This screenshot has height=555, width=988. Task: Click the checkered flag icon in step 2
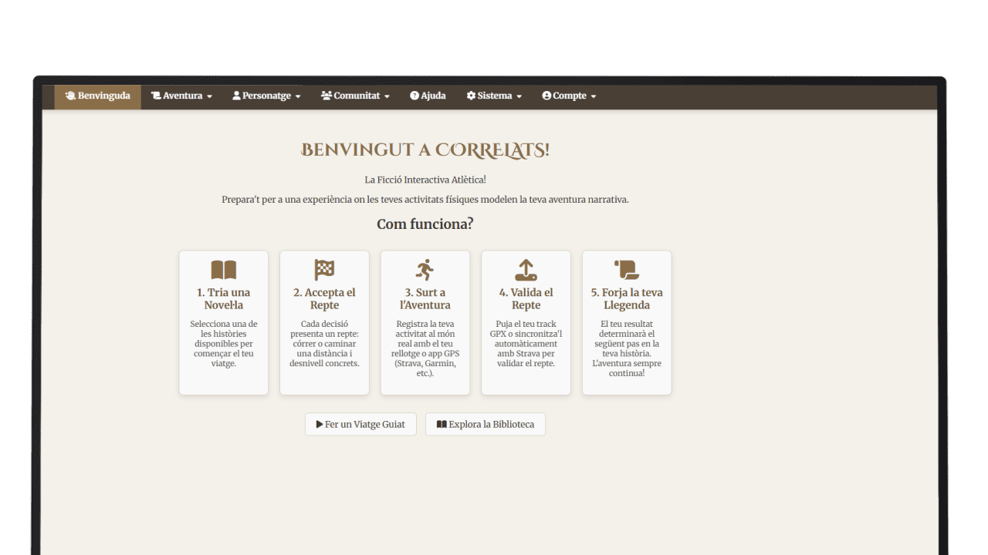pyautogui.click(x=324, y=270)
